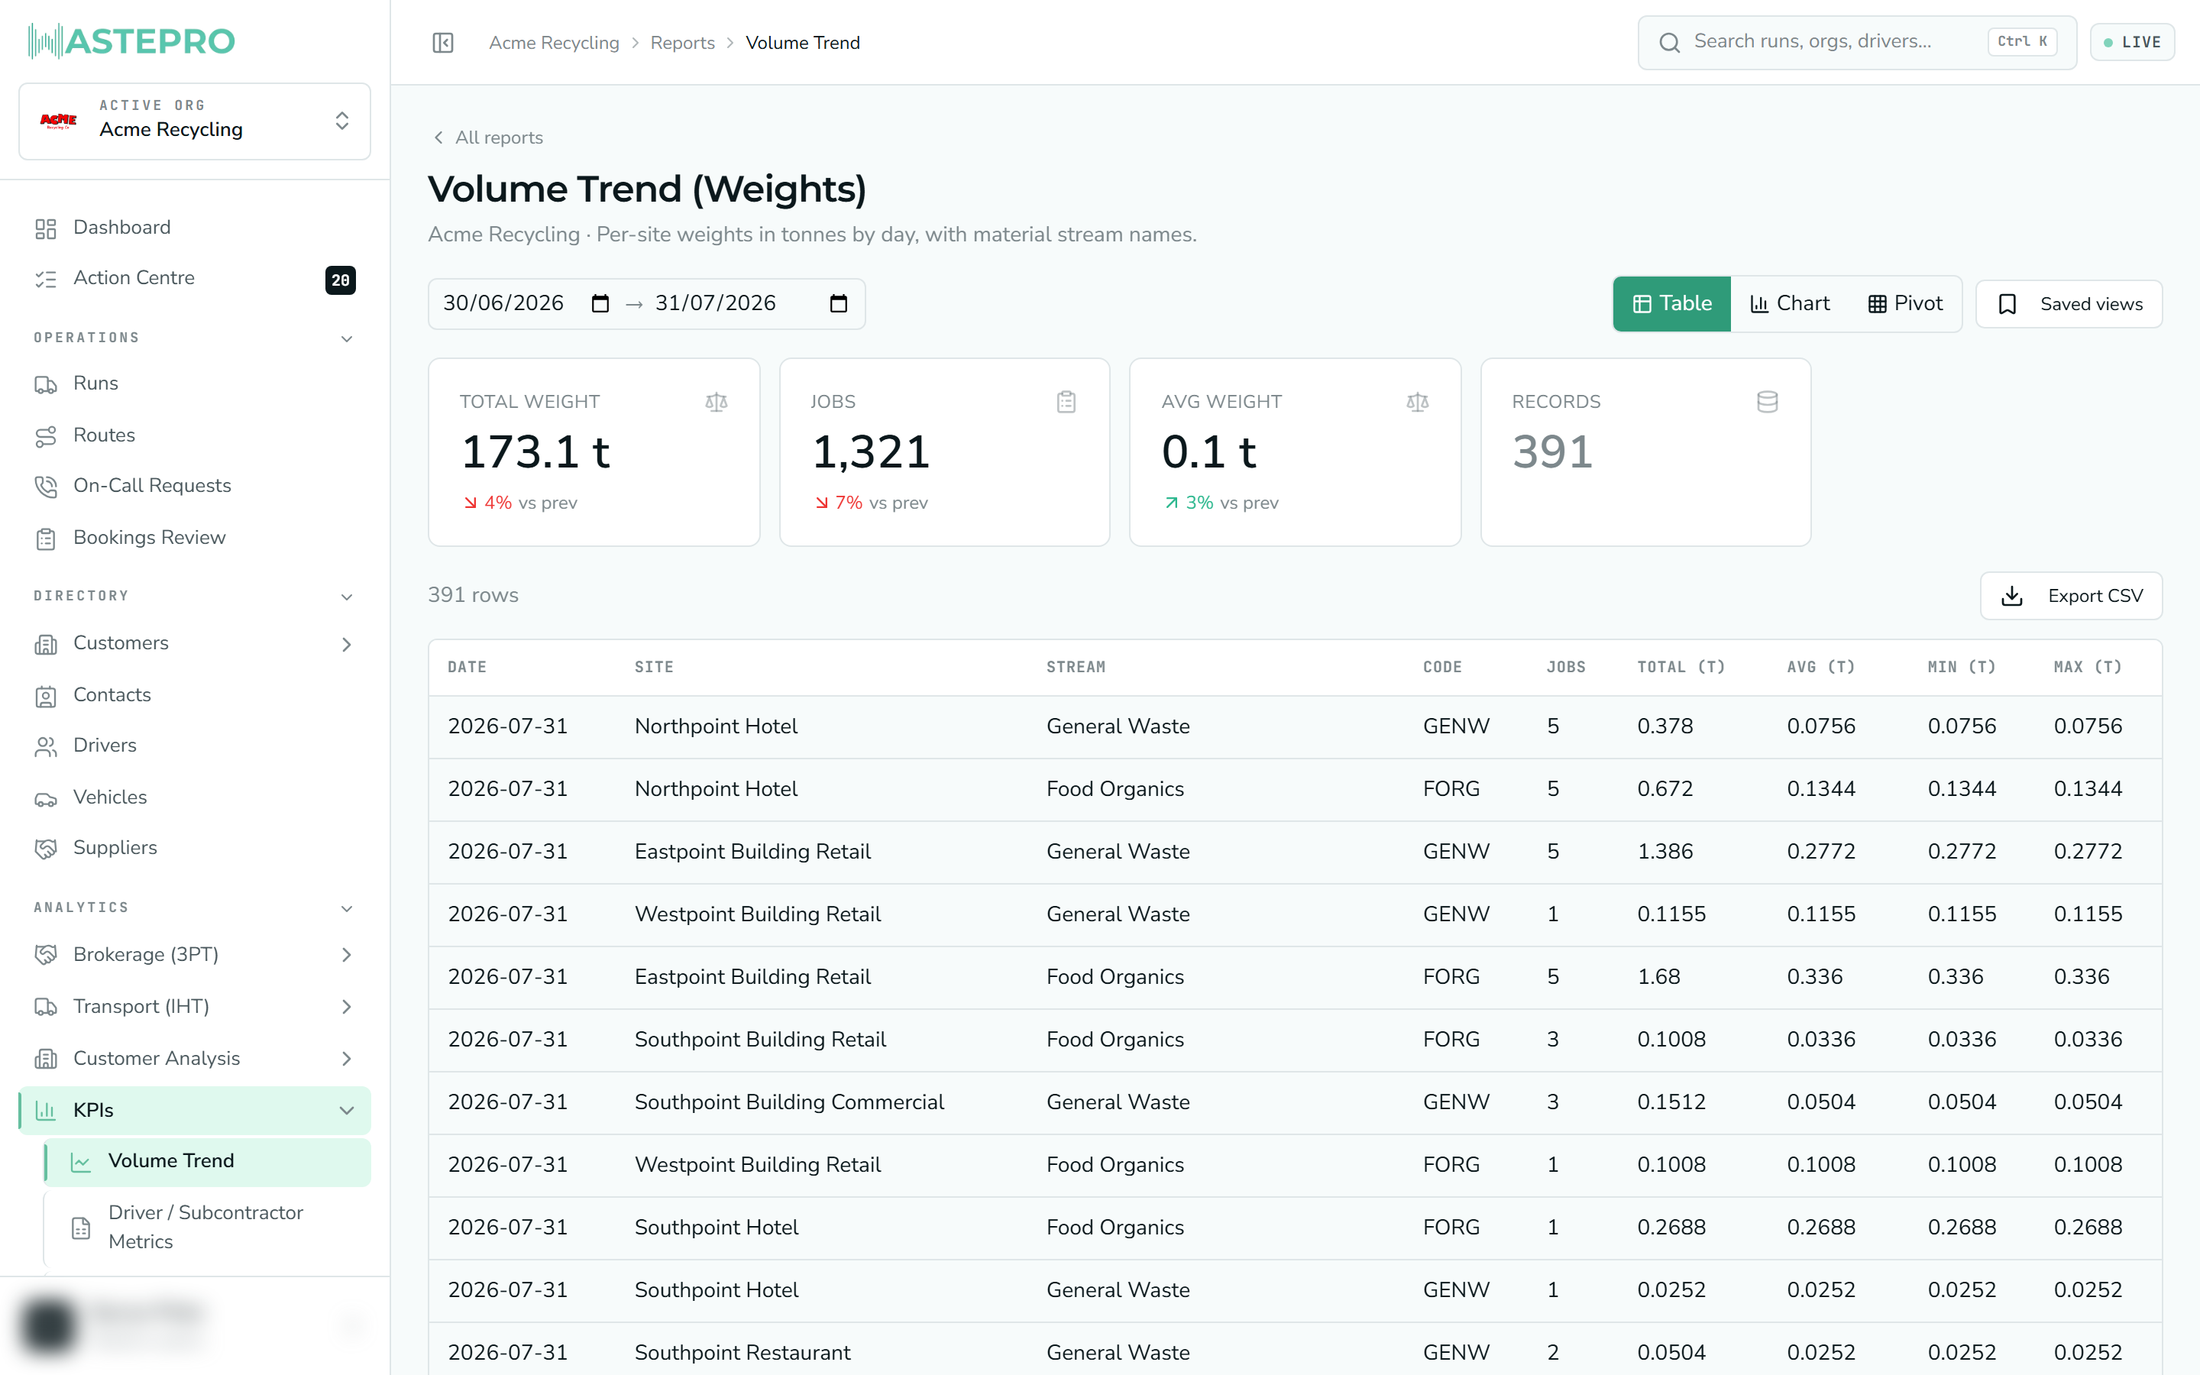Switch to Chart view
Screen dimensions: 2200x1375
pos(1789,304)
